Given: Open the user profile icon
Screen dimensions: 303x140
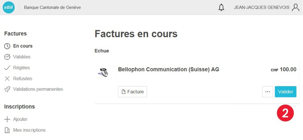Looking at the screenshot, I should point(295,8).
